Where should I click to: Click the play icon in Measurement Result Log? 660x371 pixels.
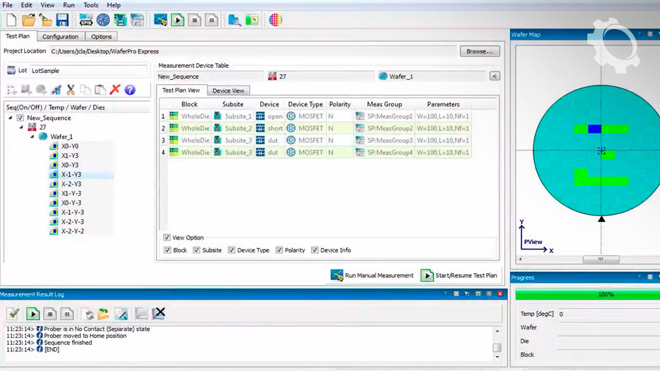[33, 313]
